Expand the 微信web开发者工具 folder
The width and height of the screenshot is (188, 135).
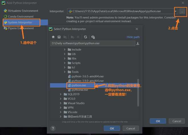coord(61,117)
